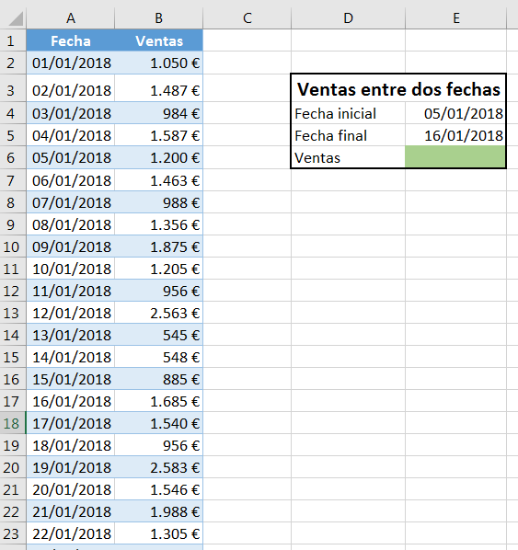
Task: Select row 18 header
Action: [13, 423]
